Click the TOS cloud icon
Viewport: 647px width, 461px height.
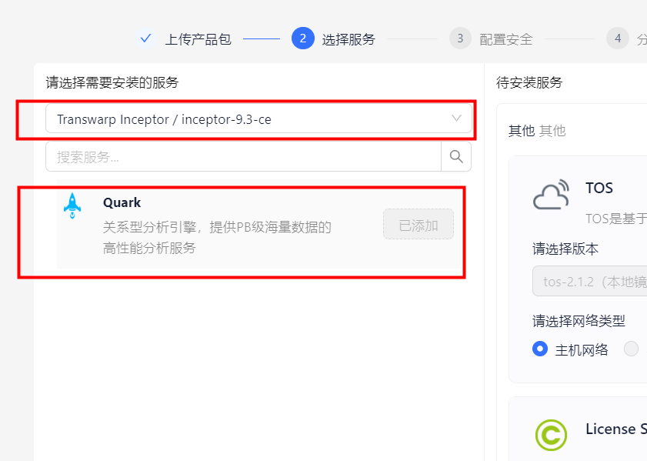[552, 195]
